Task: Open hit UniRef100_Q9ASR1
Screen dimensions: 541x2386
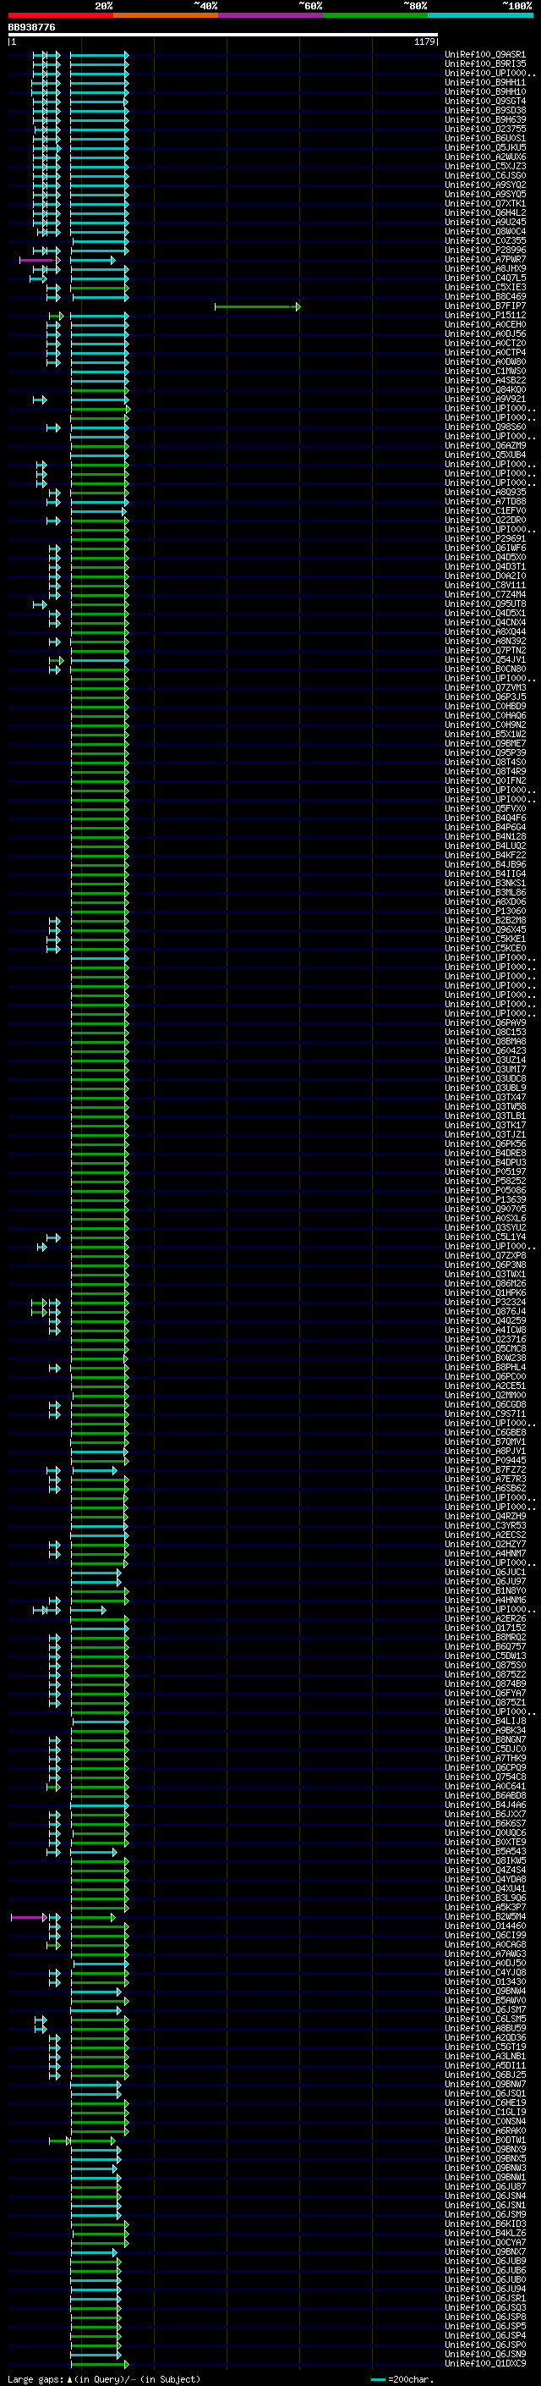Action: 485,55
